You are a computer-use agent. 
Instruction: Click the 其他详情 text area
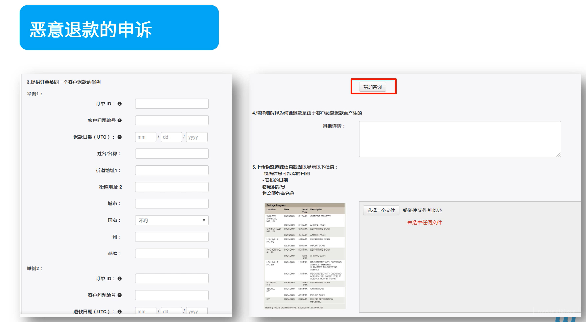[460, 139]
